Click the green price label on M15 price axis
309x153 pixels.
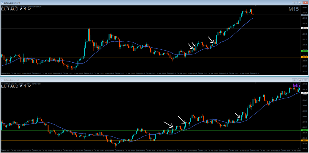(304, 51)
